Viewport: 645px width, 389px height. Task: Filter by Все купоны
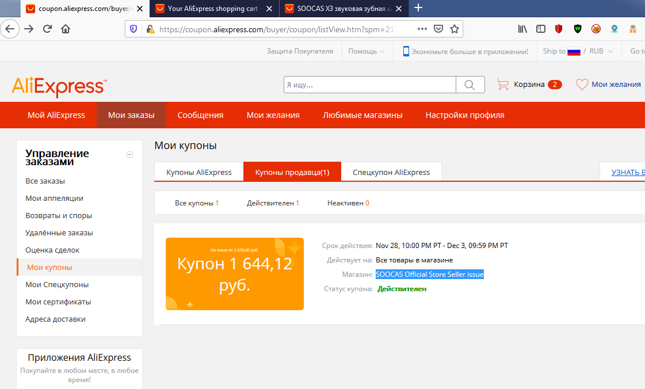coord(197,203)
